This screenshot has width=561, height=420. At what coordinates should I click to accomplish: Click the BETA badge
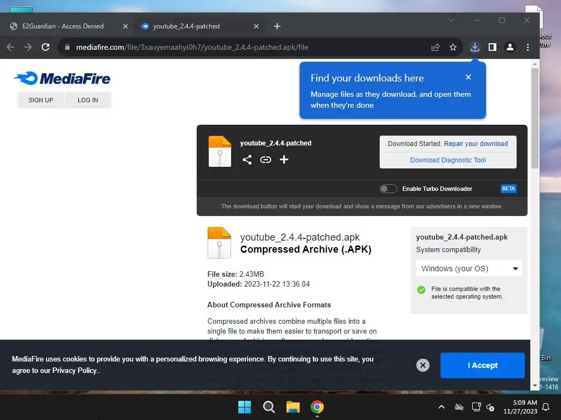point(508,189)
